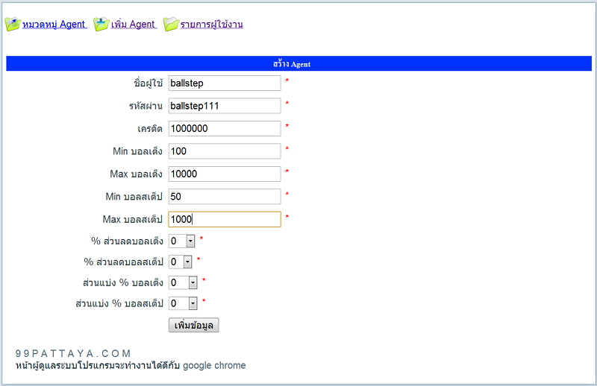Click the Min บอลเต็ง input field
This screenshot has height=386, width=597.
(224, 151)
